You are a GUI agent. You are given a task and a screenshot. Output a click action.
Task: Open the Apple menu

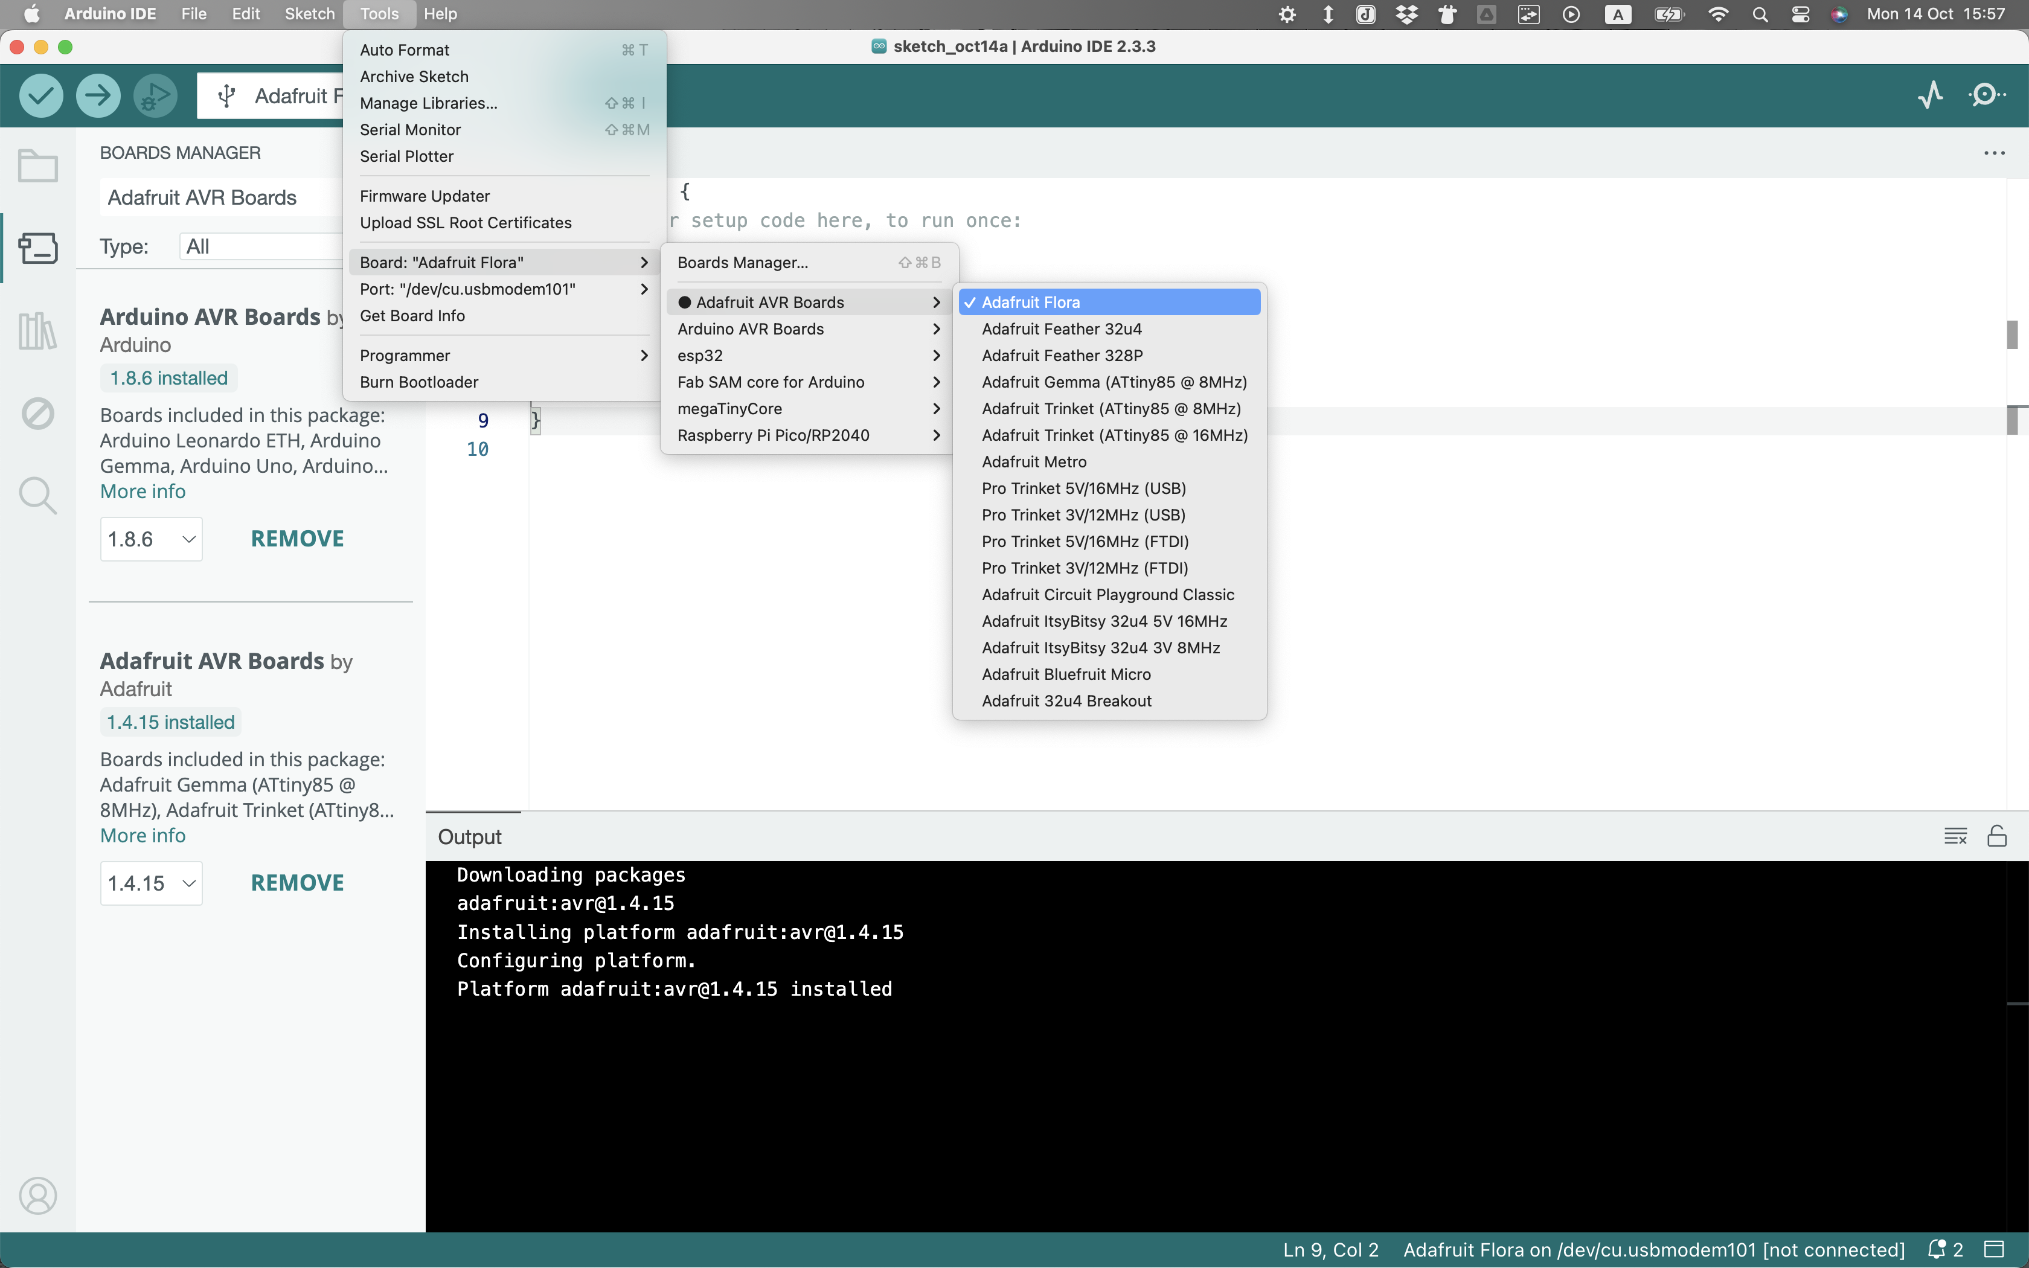32,14
